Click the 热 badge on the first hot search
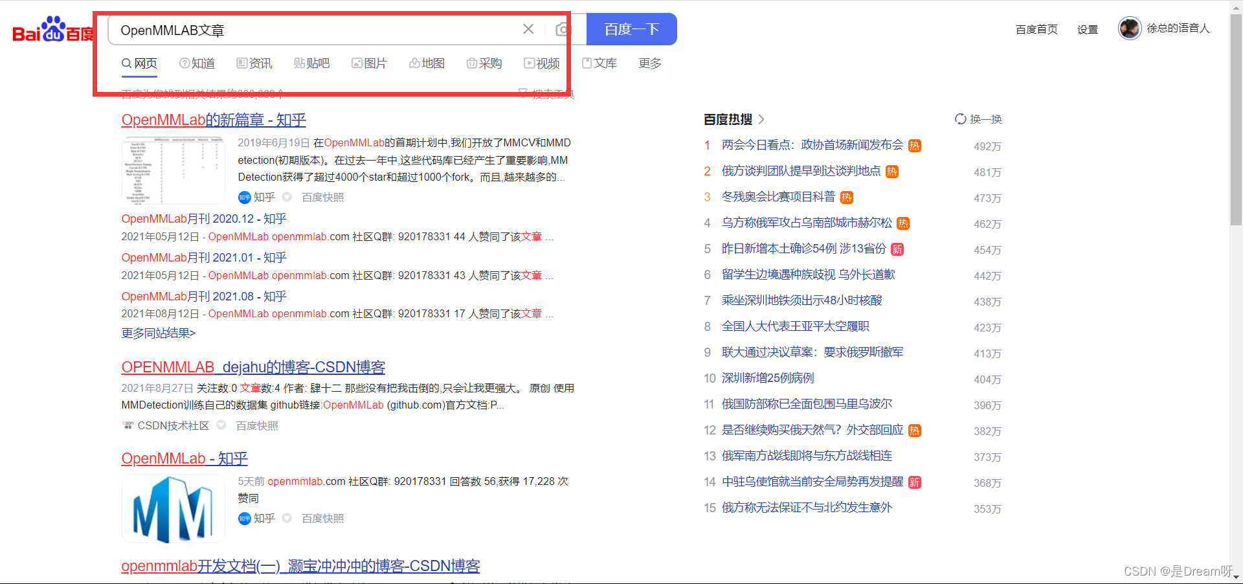1243x584 pixels. (914, 146)
